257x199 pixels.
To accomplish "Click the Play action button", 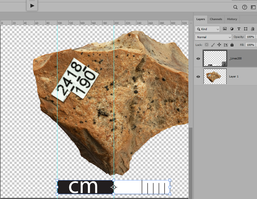I will pyautogui.click(x=32, y=6).
